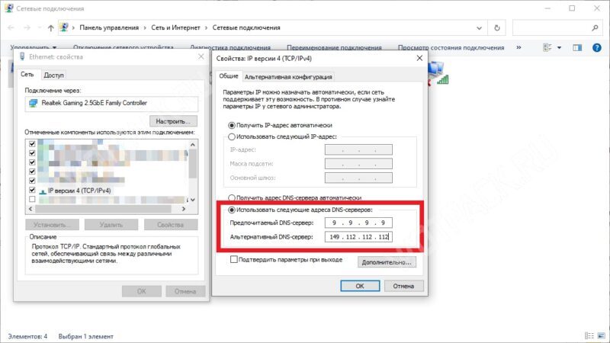Click OK in the Ethernet properties window
This screenshot has width=610, height=343.
142,291
